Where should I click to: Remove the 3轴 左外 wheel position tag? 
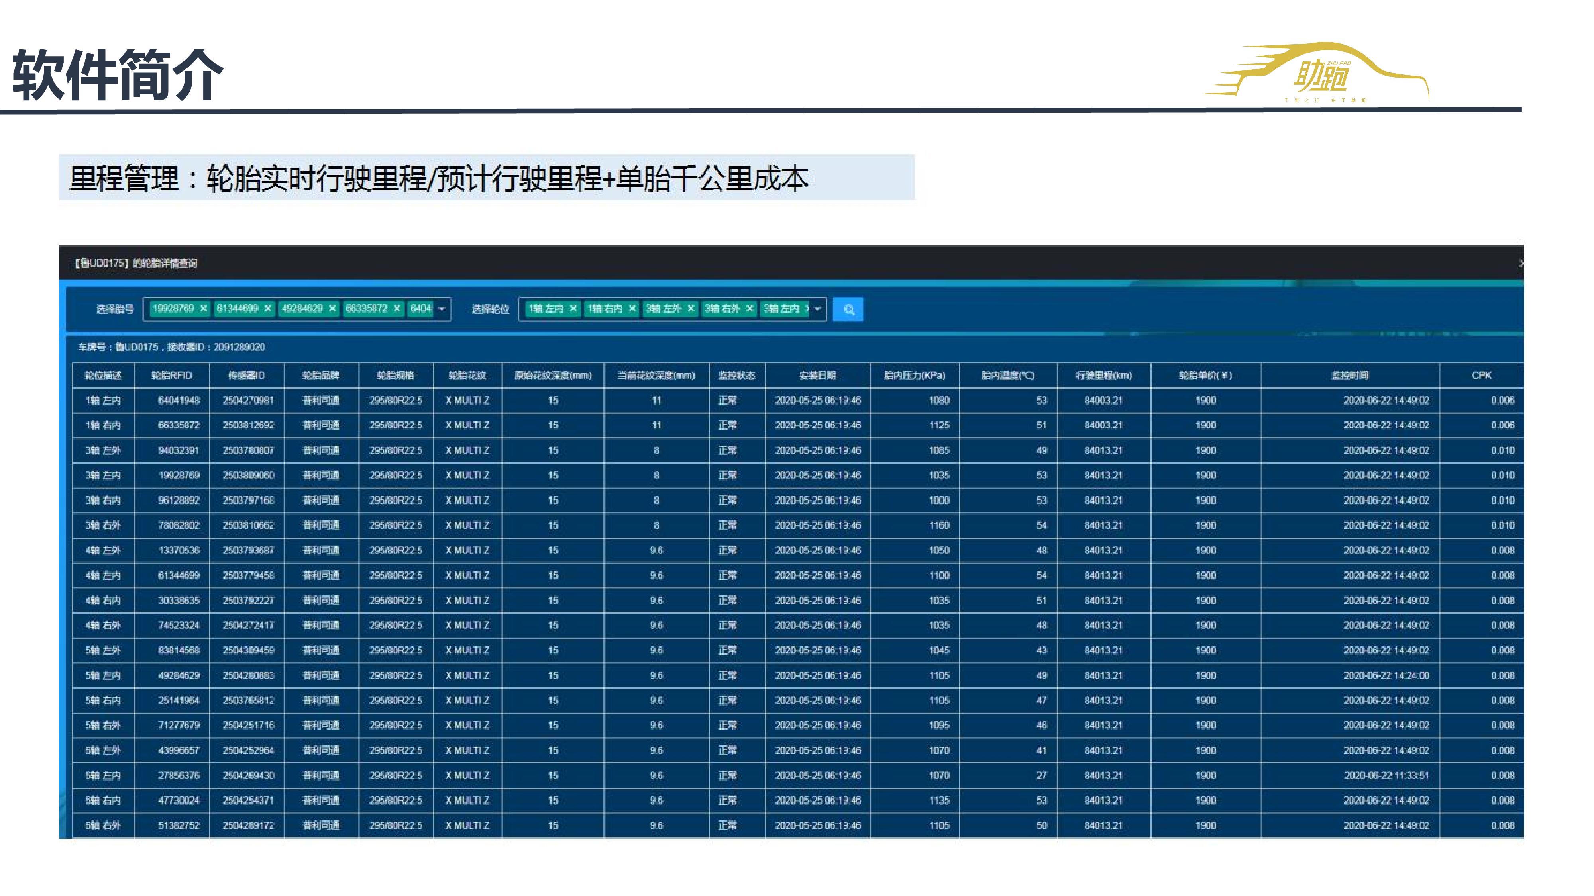pyautogui.click(x=691, y=309)
